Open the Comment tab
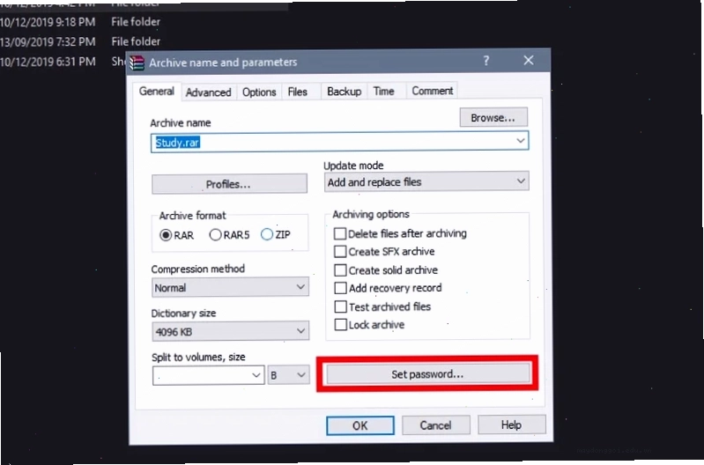704x465 pixels. [433, 91]
